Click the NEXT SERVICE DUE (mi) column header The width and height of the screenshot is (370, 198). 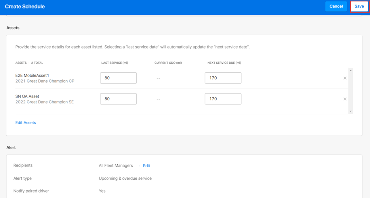click(224, 63)
